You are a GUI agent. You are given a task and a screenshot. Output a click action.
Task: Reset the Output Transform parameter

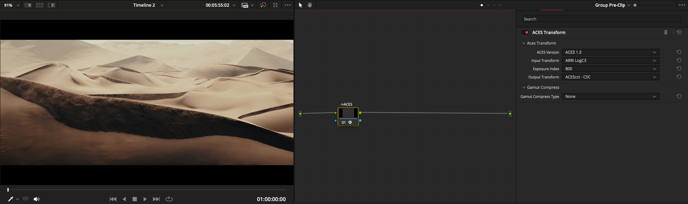pos(679,77)
